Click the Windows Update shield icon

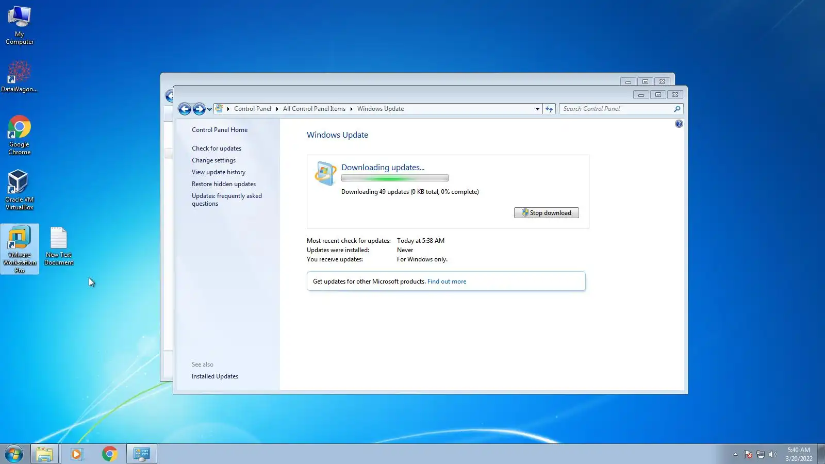[325, 173]
